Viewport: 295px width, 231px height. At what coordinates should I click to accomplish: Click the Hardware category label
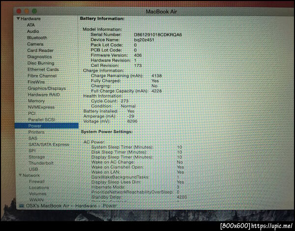point(30,19)
